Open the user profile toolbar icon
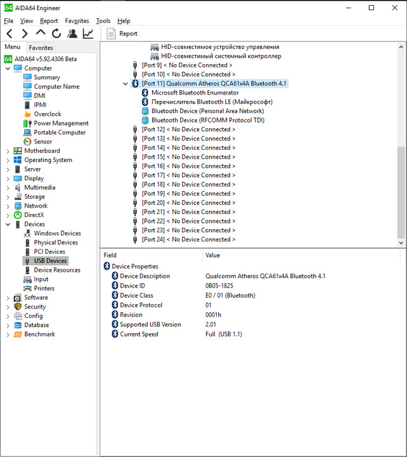The height and width of the screenshot is (457, 407). tap(72, 34)
